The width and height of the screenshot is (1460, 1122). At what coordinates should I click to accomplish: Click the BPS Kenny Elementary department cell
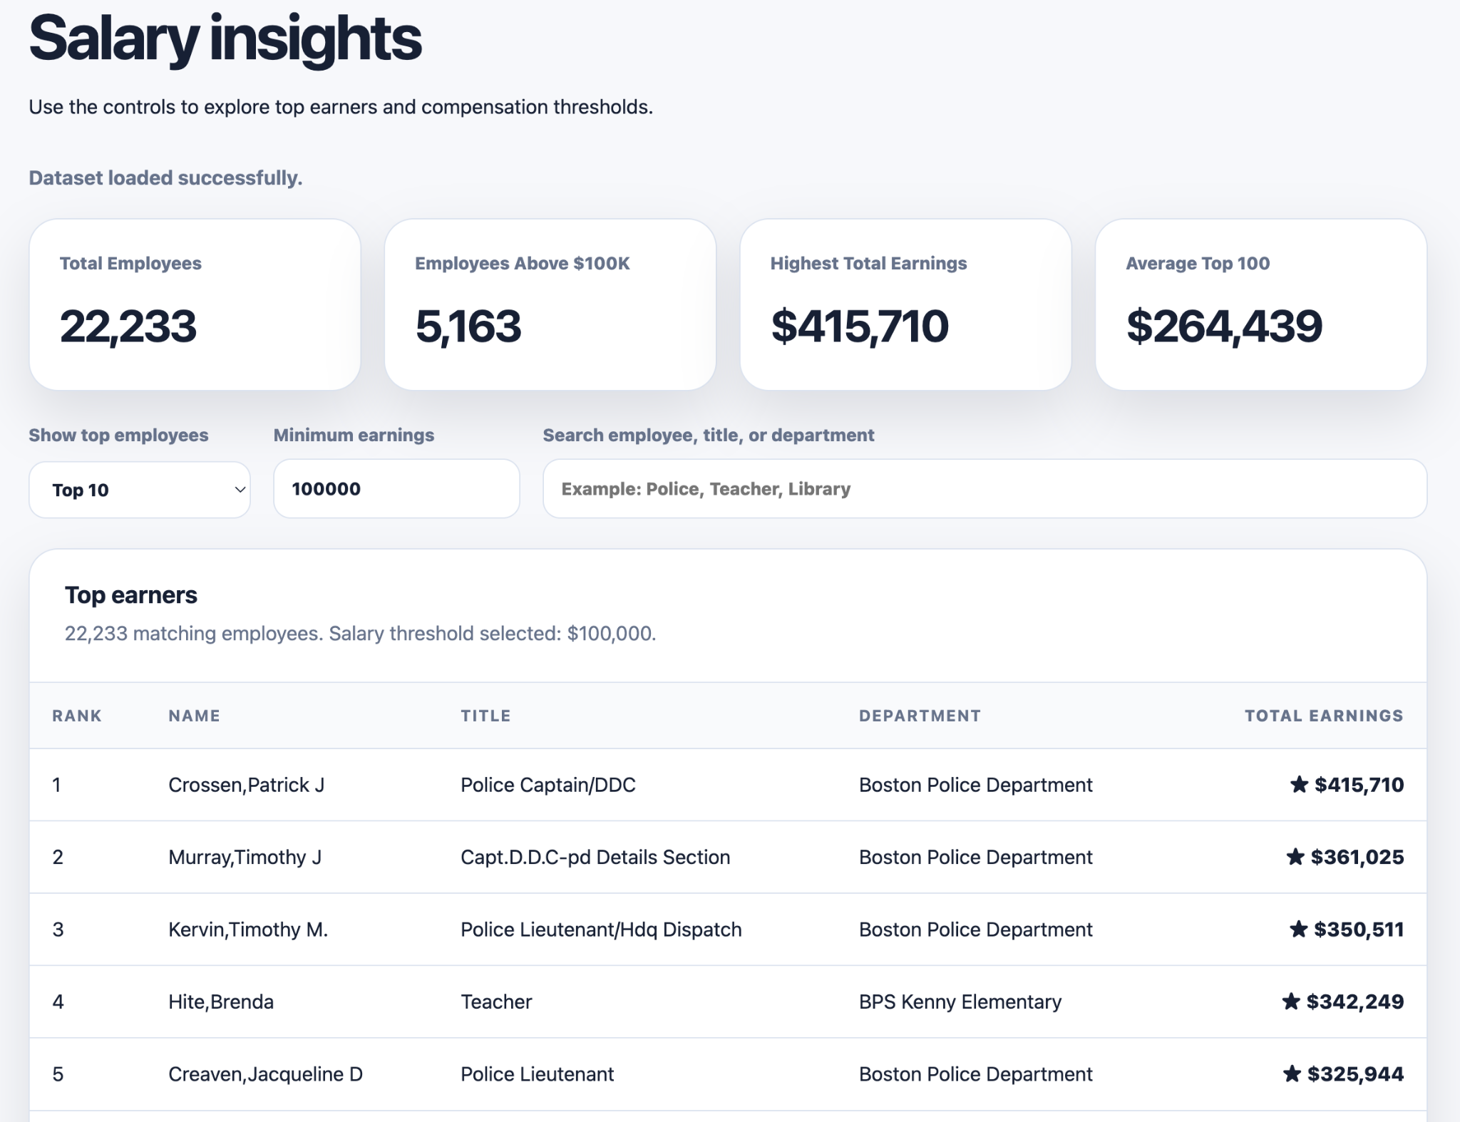(960, 1002)
